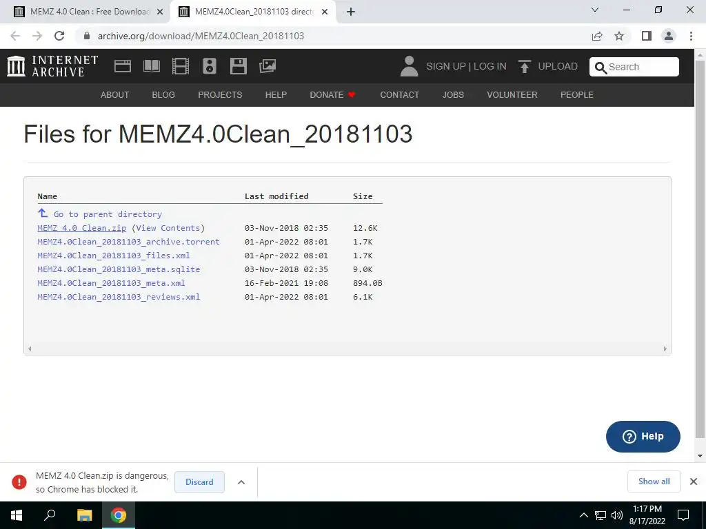
Task: Open the network tray icon
Action: [x=601, y=515]
